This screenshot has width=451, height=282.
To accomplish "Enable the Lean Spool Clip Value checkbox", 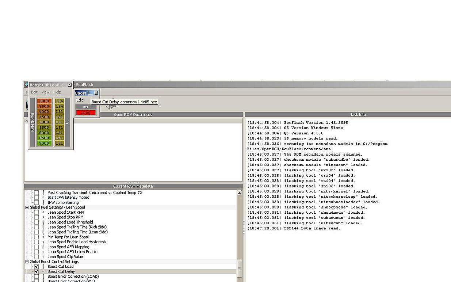I will pyautogui.click(x=37, y=257).
